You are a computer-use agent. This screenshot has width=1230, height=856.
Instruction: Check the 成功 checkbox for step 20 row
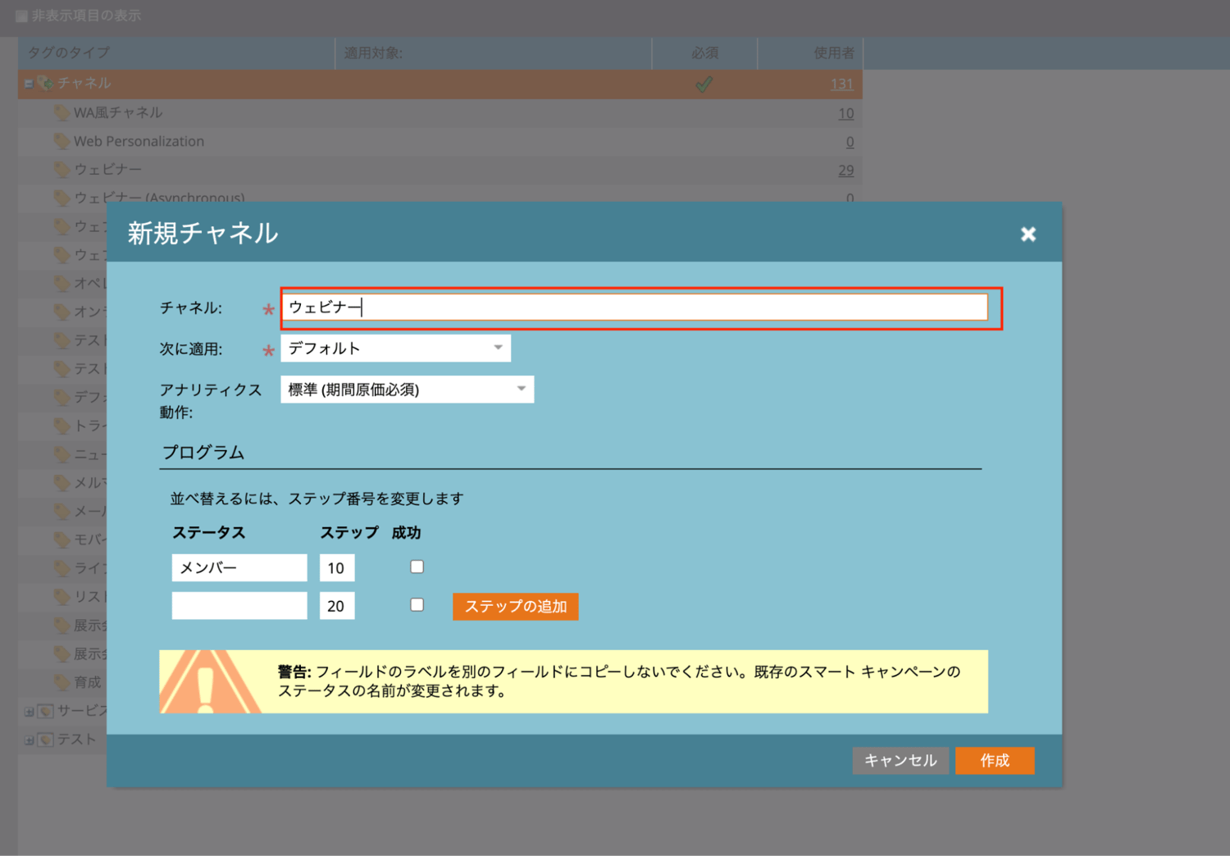click(417, 605)
